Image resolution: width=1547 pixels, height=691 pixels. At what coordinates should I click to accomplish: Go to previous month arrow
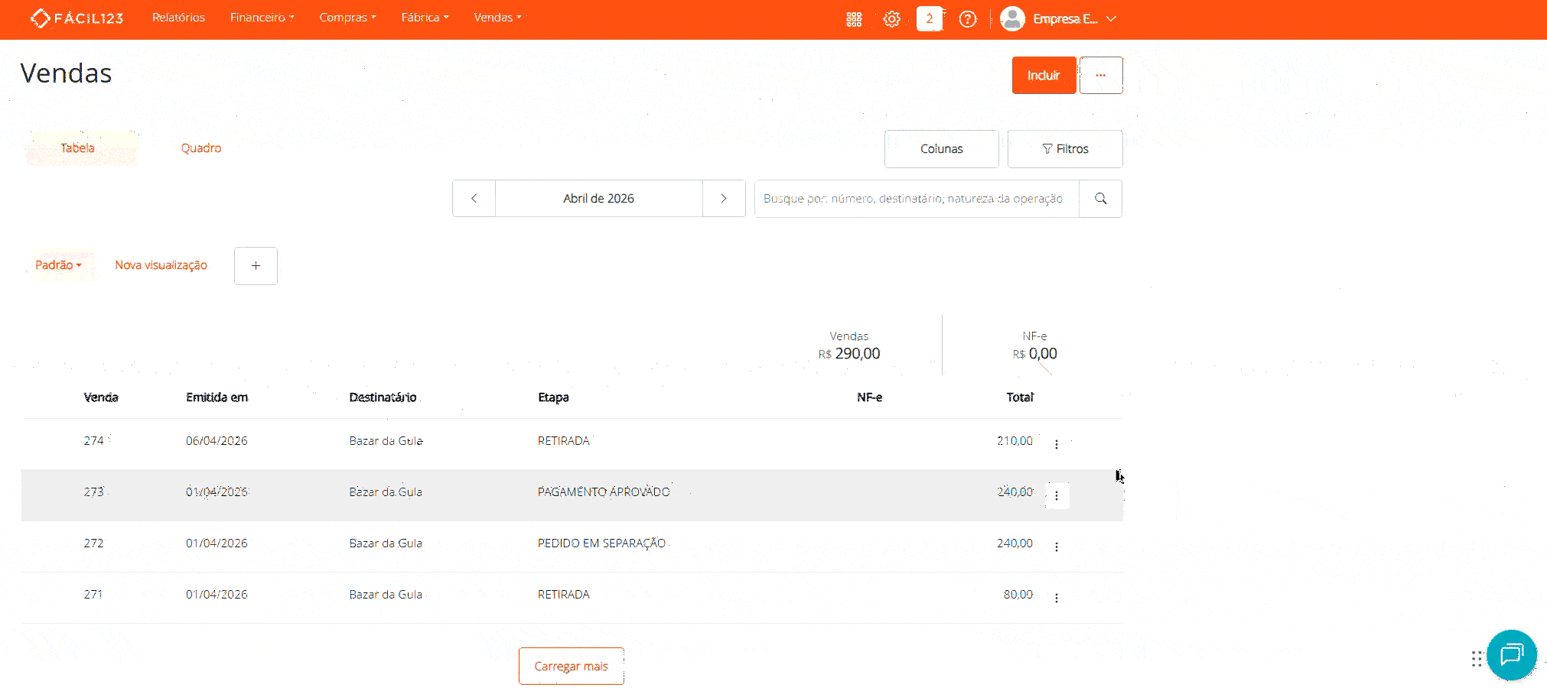tap(474, 199)
